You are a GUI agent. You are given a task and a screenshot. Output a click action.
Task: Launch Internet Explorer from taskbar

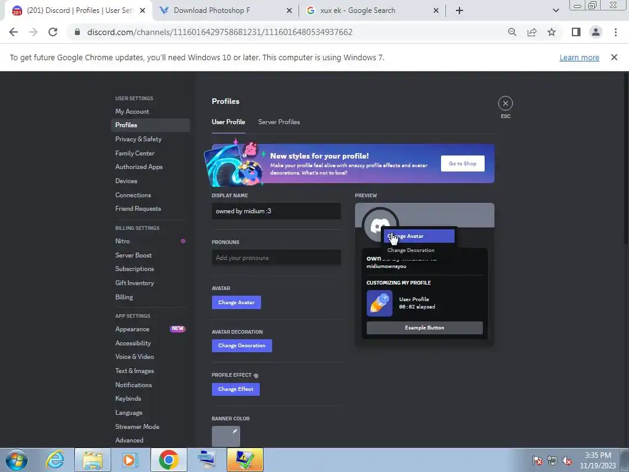pyautogui.click(x=55, y=460)
